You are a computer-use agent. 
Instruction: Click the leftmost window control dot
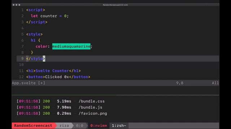click(x=14, y=5)
